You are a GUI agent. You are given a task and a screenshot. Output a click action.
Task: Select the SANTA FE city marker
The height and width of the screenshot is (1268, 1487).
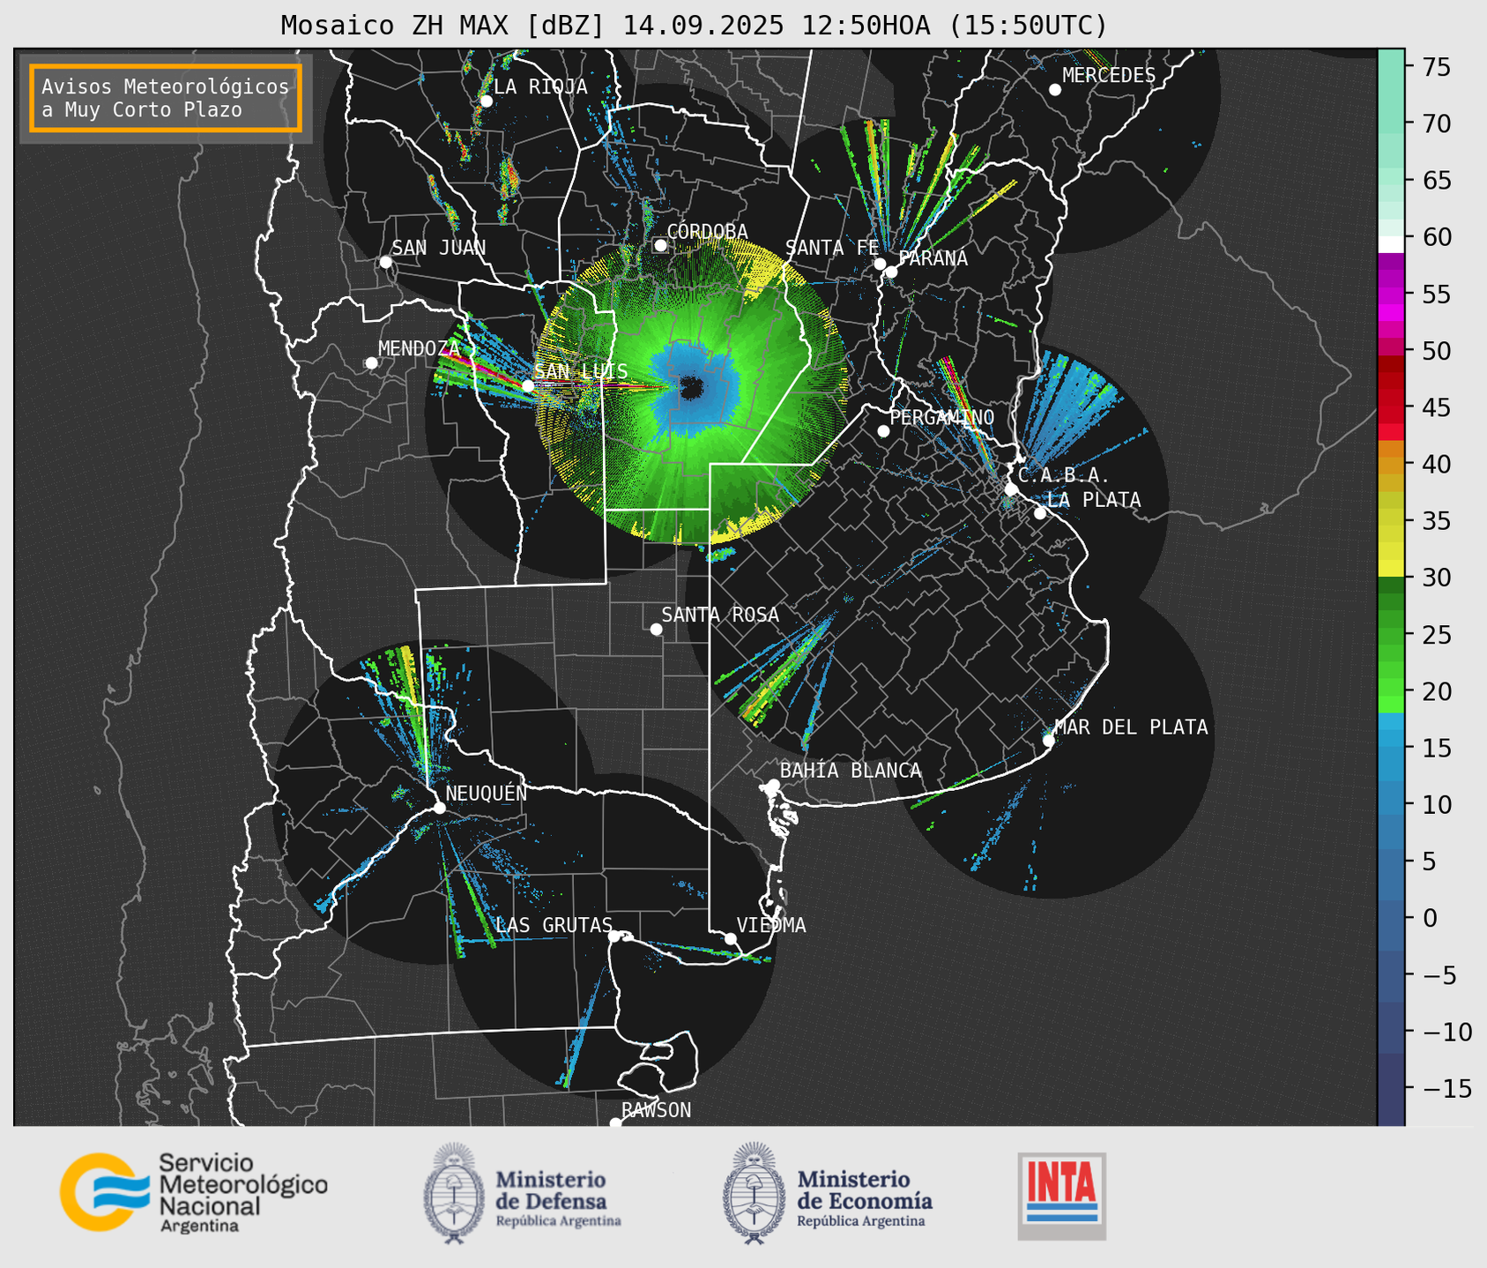pyautogui.click(x=880, y=264)
